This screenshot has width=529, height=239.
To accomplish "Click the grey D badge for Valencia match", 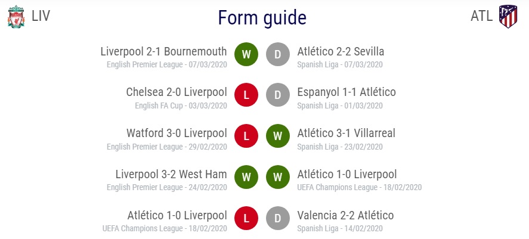I will point(278,218).
